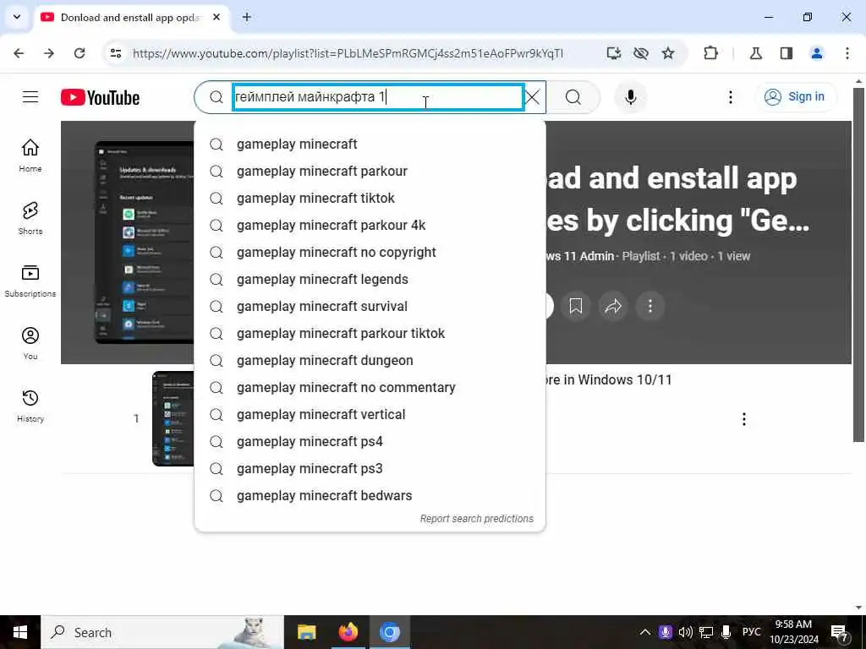This screenshot has width=866, height=649.
Task: Open File Explorer from the taskbar
Action: (x=306, y=632)
